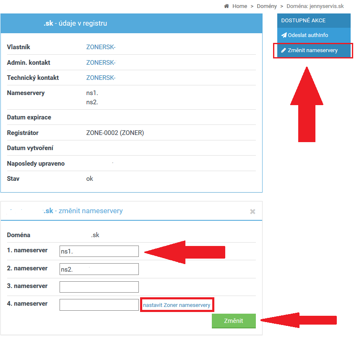This screenshot has width=354, height=341.
Task: Open the Admin. kontakt ZONERSK- link
Action: [x=101, y=63]
